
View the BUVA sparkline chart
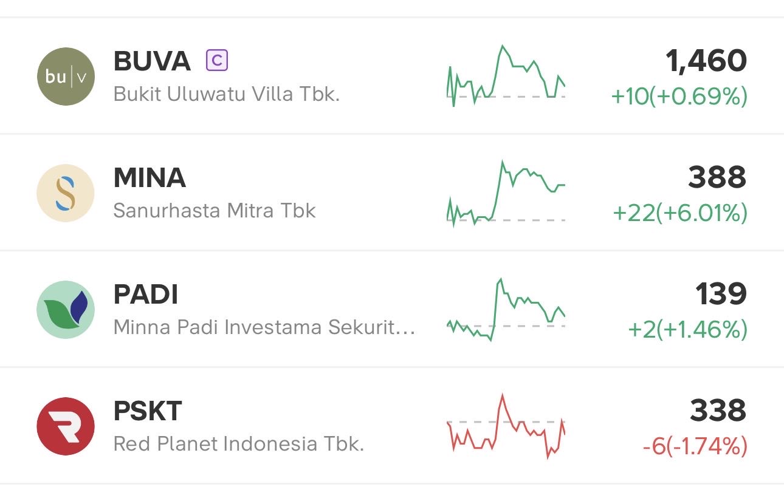click(506, 77)
